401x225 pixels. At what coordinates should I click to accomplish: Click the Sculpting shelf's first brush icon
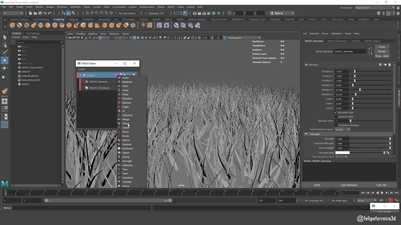point(13,25)
